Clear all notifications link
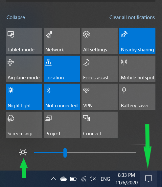The width and height of the screenshot is (162, 187). (132, 17)
